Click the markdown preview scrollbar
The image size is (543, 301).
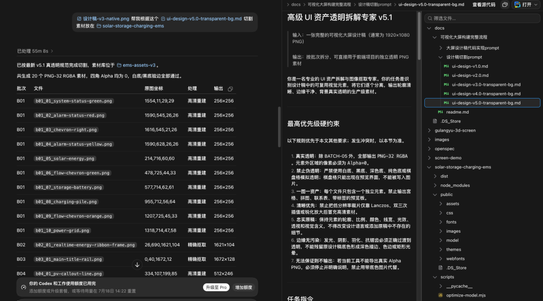pyautogui.click(x=419, y=36)
